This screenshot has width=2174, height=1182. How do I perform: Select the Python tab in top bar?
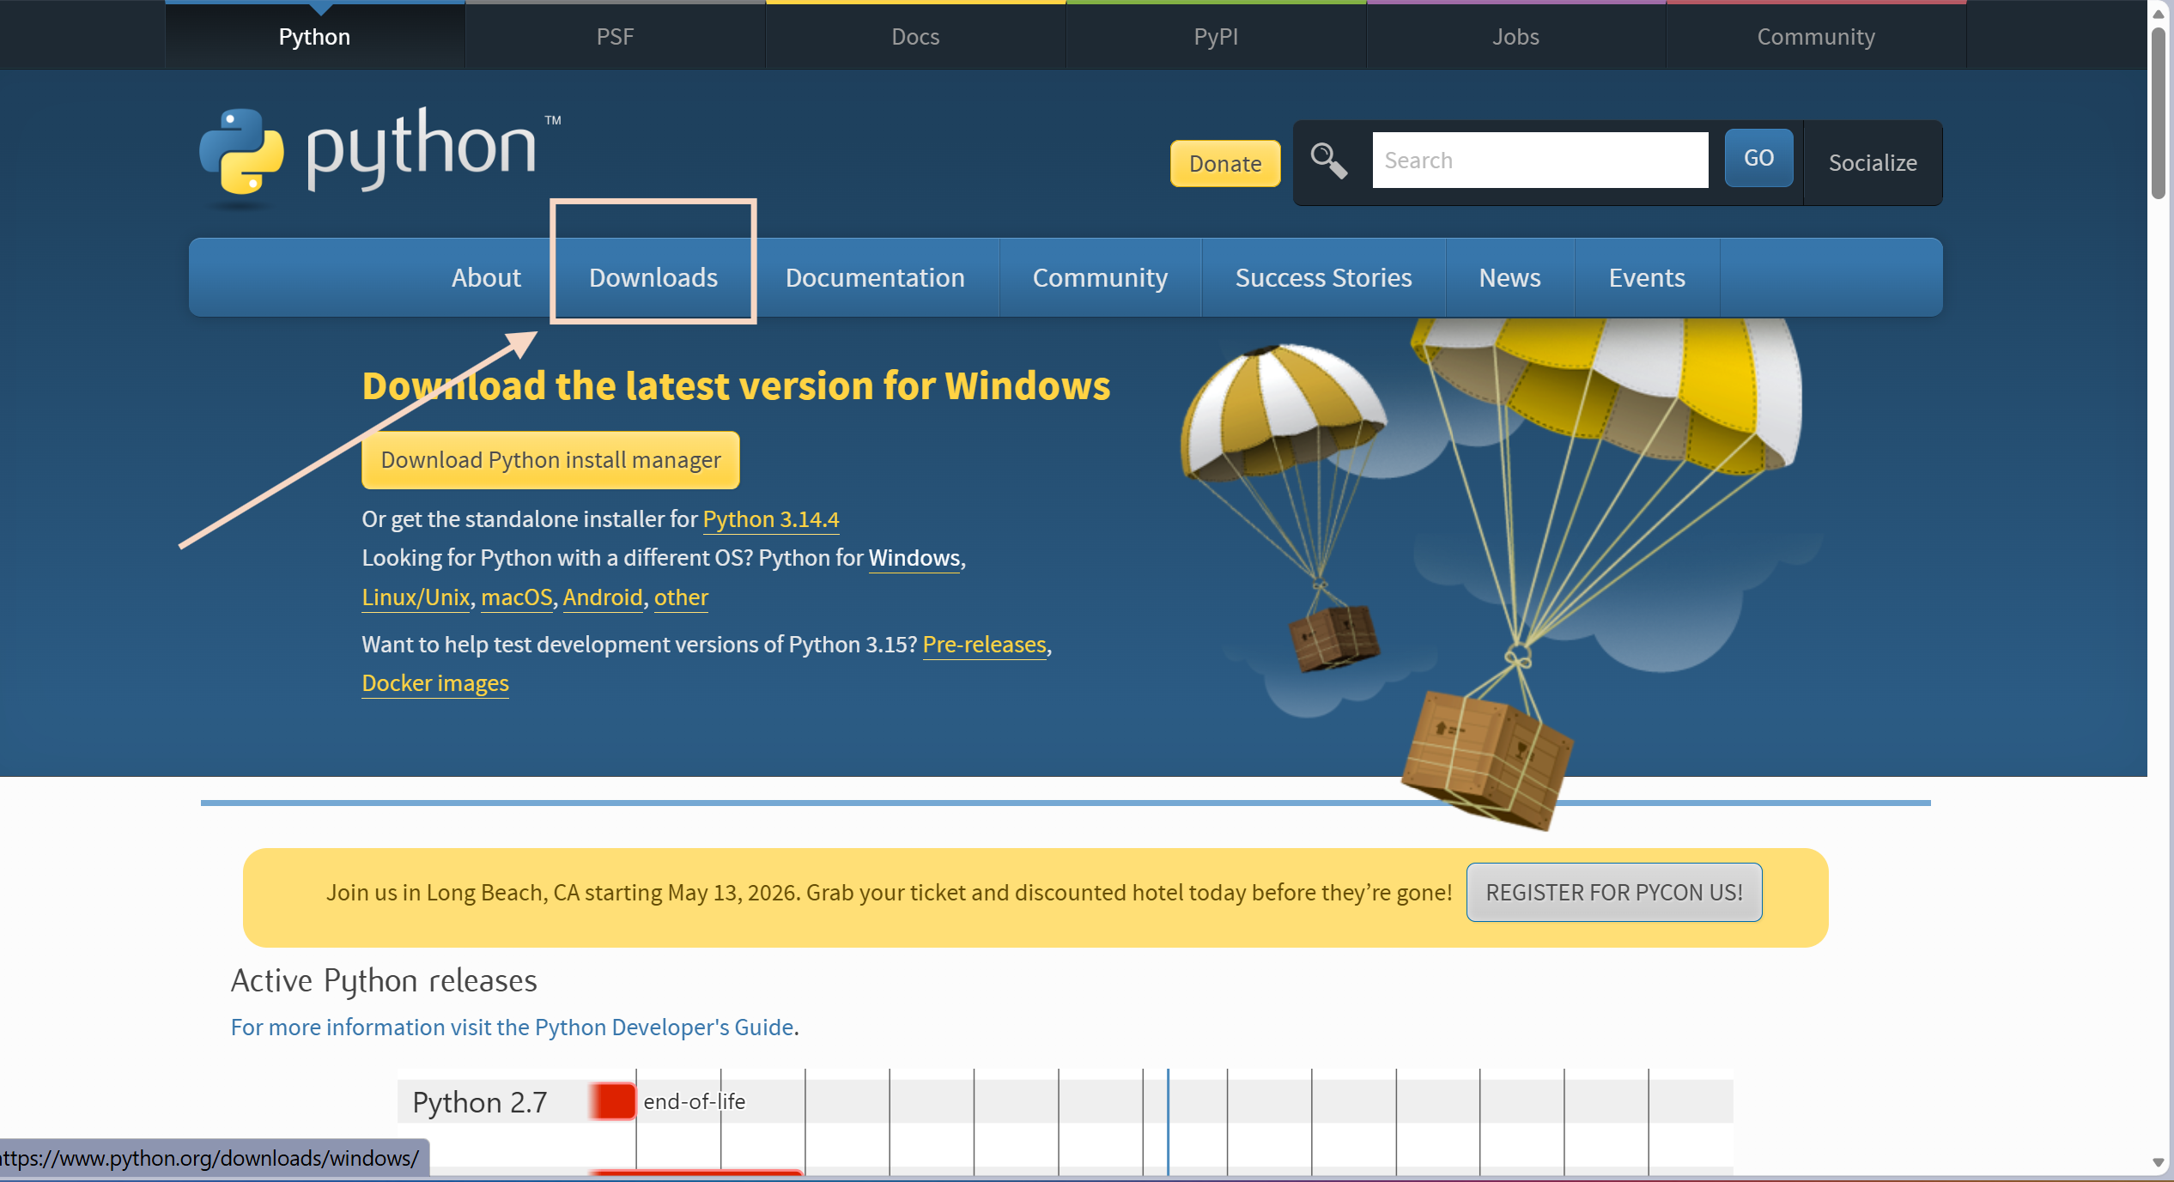click(x=314, y=37)
